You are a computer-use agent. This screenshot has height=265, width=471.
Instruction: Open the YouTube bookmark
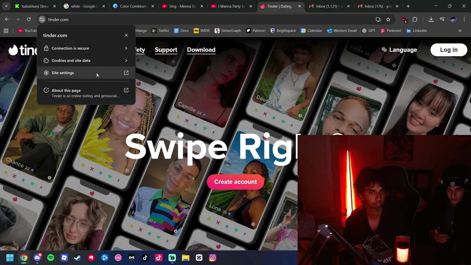pyautogui.click(x=28, y=31)
